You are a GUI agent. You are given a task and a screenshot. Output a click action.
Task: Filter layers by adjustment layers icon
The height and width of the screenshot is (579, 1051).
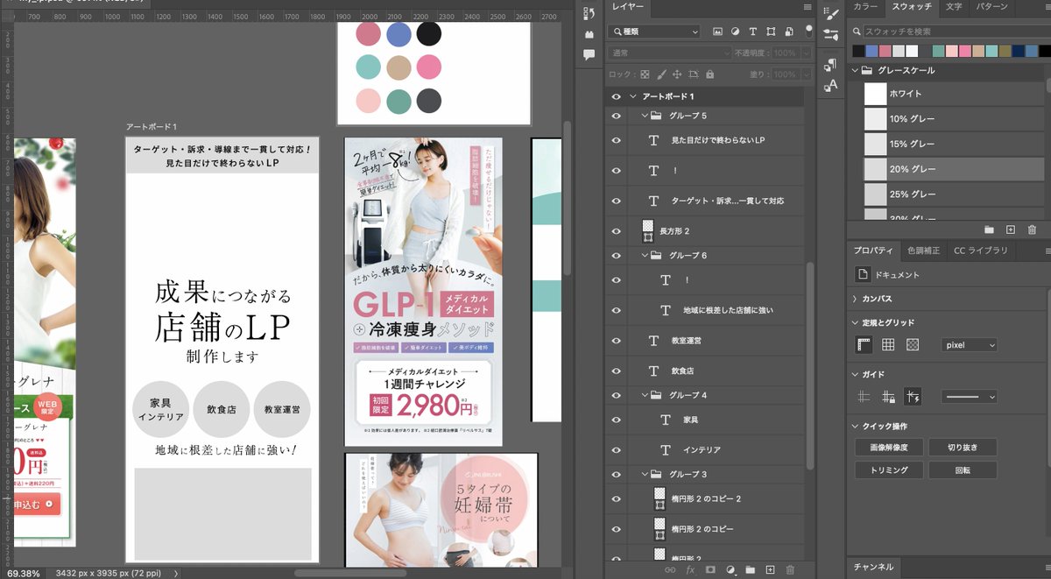736,32
